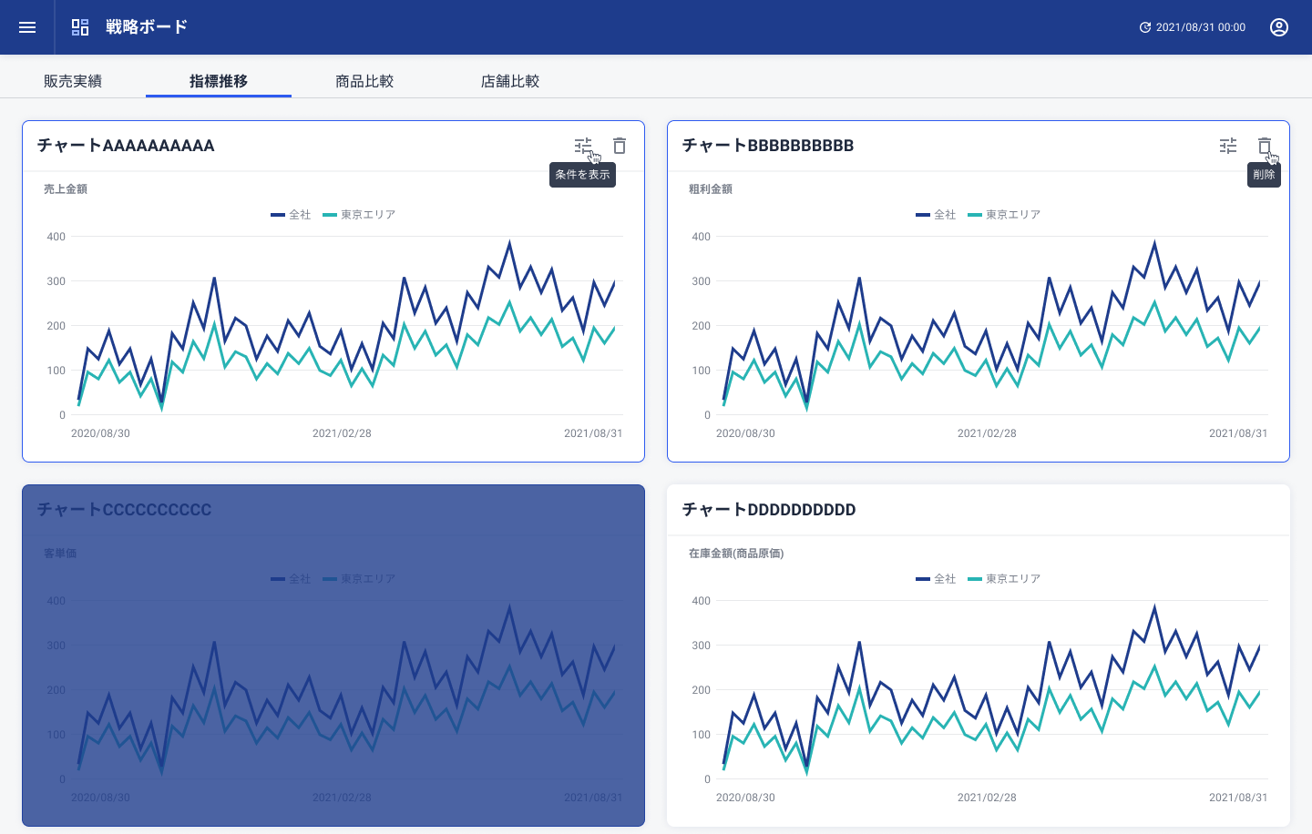Click the チャートCCCCCCCCCC title

(124, 510)
